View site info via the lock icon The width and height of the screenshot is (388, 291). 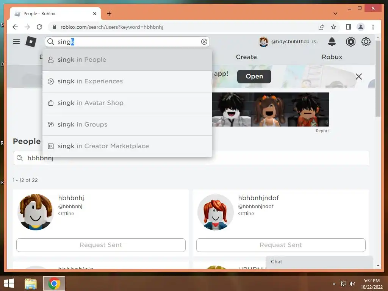[55, 27]
